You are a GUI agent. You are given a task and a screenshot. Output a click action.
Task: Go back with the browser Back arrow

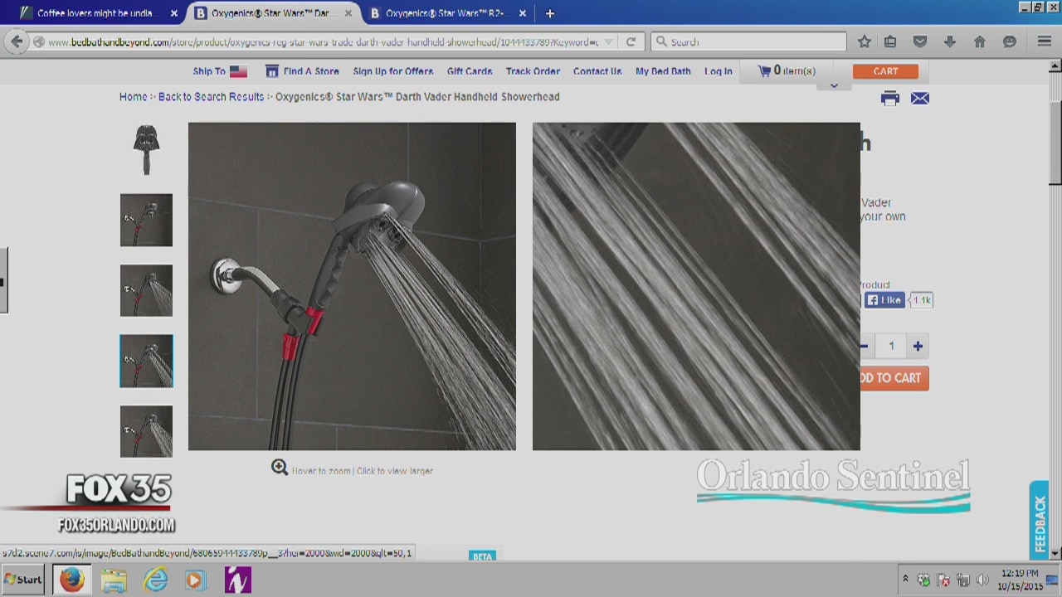(x=17, y=41)
